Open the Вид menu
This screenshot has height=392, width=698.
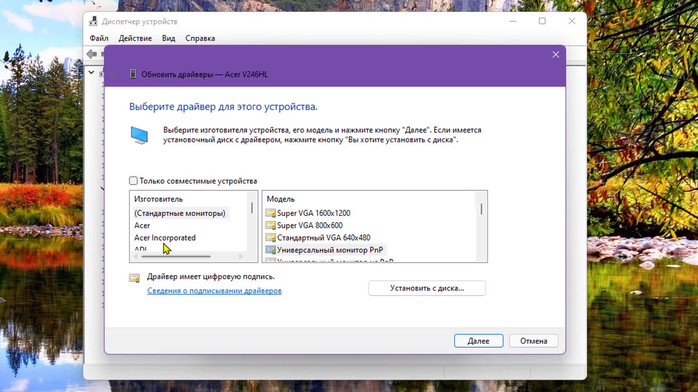(168, 38)
